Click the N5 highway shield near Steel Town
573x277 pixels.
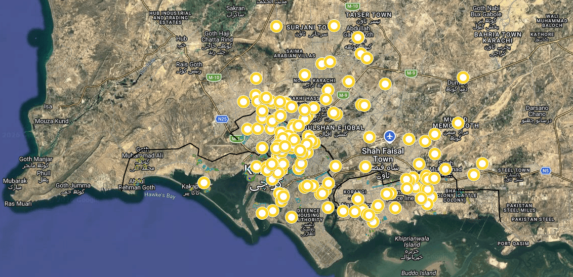[546, 170]
